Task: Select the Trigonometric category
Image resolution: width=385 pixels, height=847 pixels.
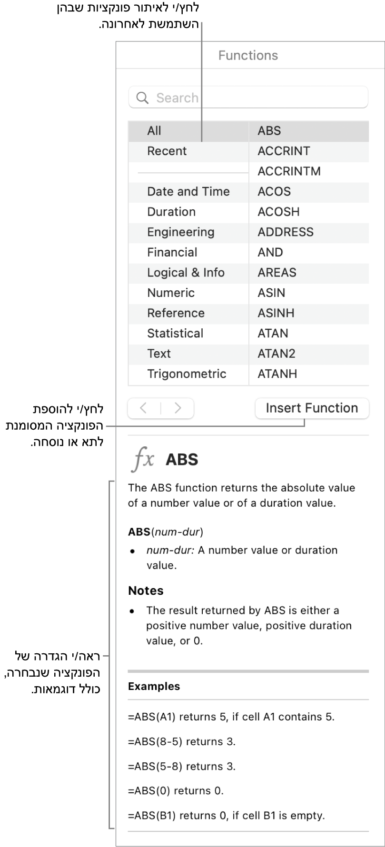Action: [x=187, y=374]
